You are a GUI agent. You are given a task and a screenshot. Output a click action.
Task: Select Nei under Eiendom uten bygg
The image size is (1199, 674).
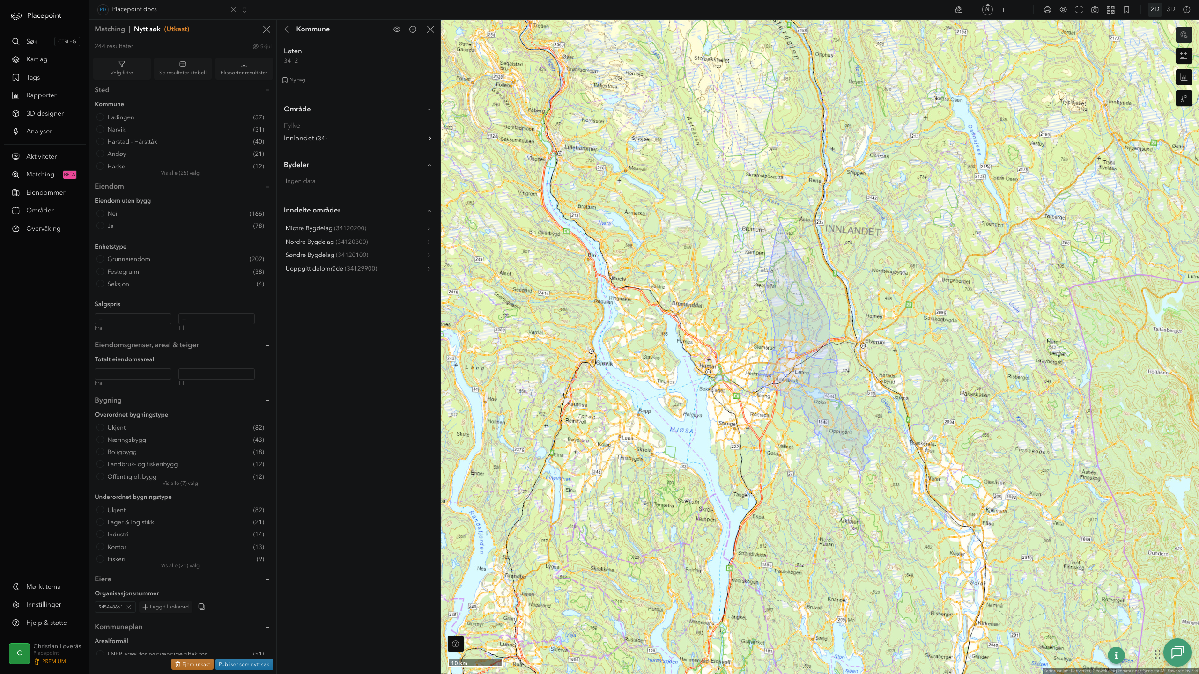(x=100, y=213)
